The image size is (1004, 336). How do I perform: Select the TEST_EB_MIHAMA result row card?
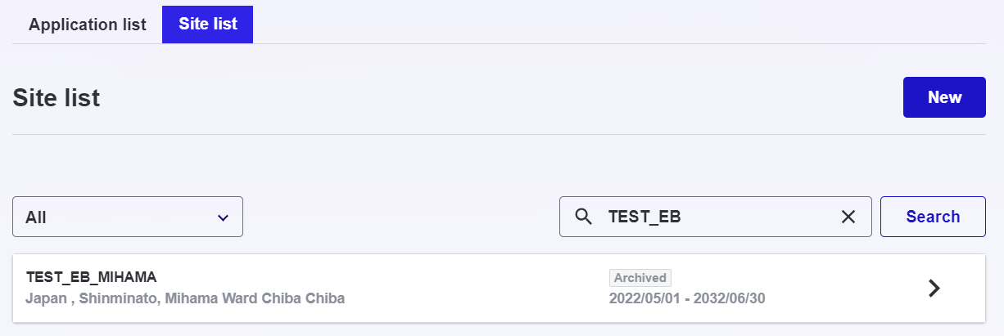[499, 288]
